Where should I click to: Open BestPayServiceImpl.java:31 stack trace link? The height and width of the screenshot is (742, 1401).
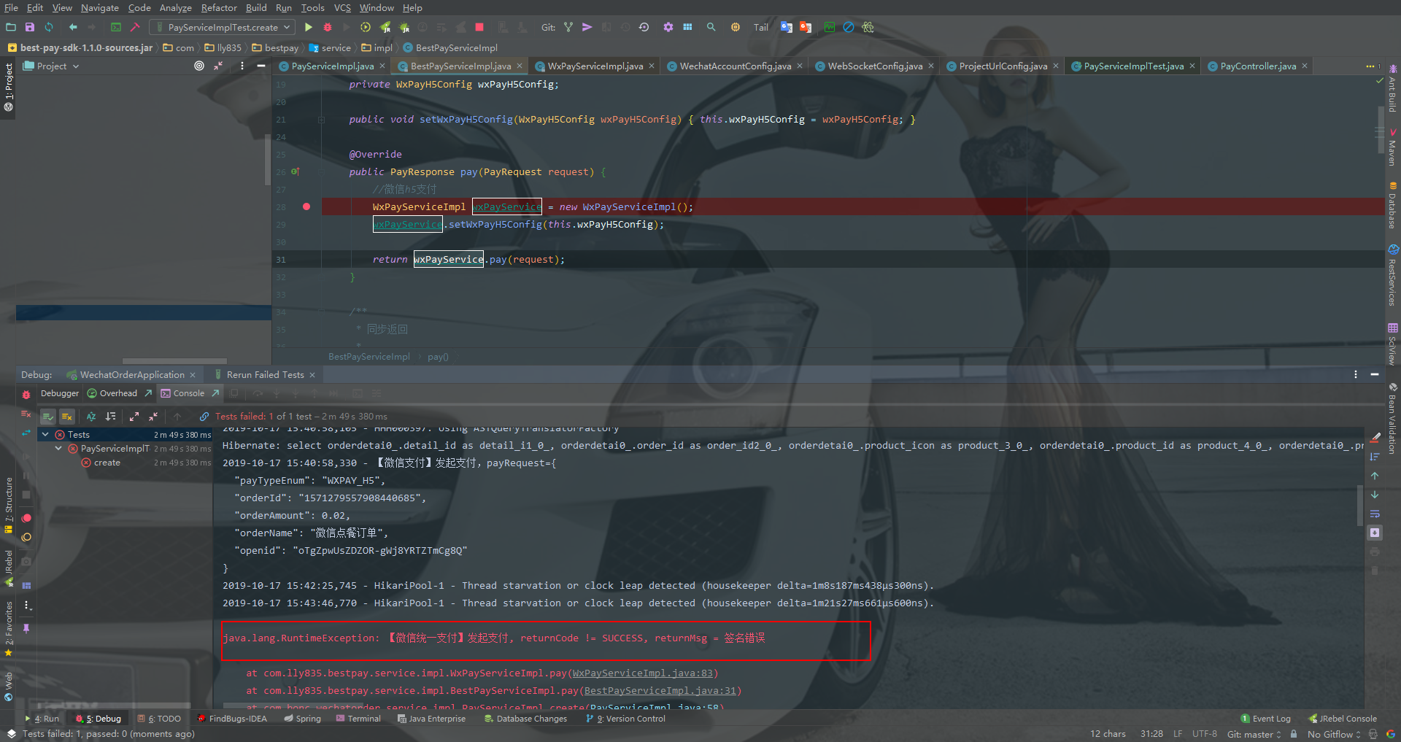tap(660, 690)
